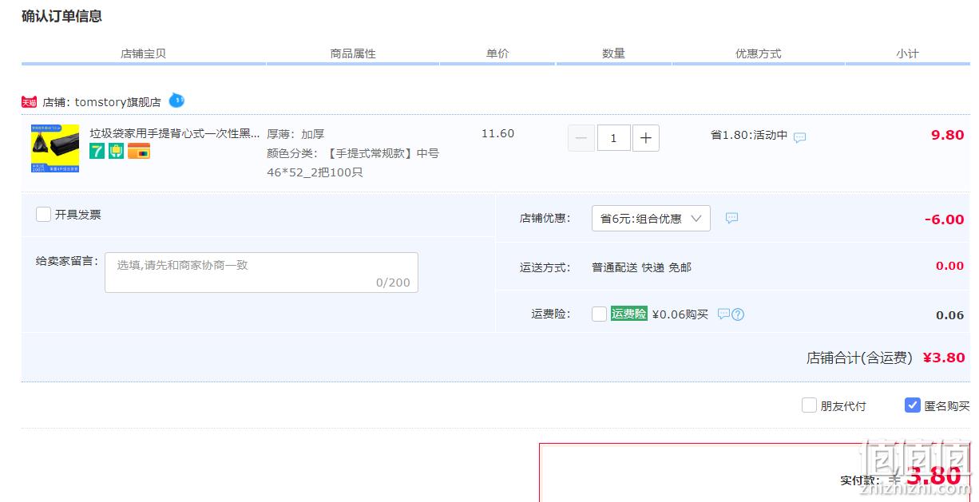Decrease quantity with the minus button
Image resolution: width=979 pixels, height=502 pixels.
[581, 138]
